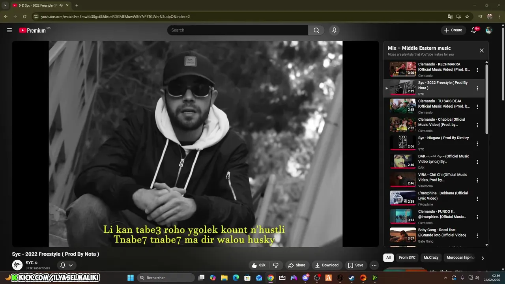This screenshot has height=284, width=505.
Task: Select the Mr.Crazy chip
Action: pyautogui.click(x=431, y=258)
